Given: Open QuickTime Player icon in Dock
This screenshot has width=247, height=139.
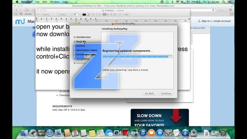Looking at the screenshot, I should point(185,133).
